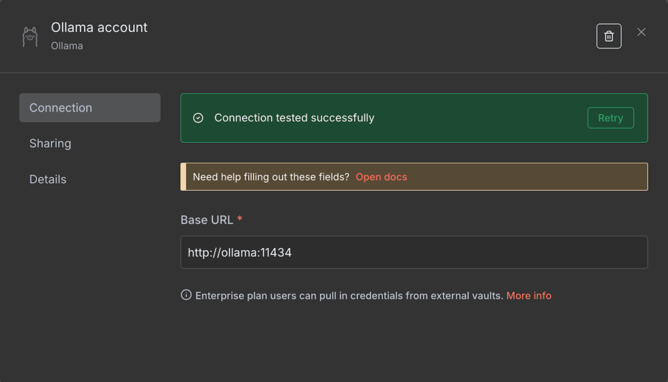Viewport: 668px width, 382px height.
Task: Click the "Connection tested successfully" message
Action: click(294, 118)
